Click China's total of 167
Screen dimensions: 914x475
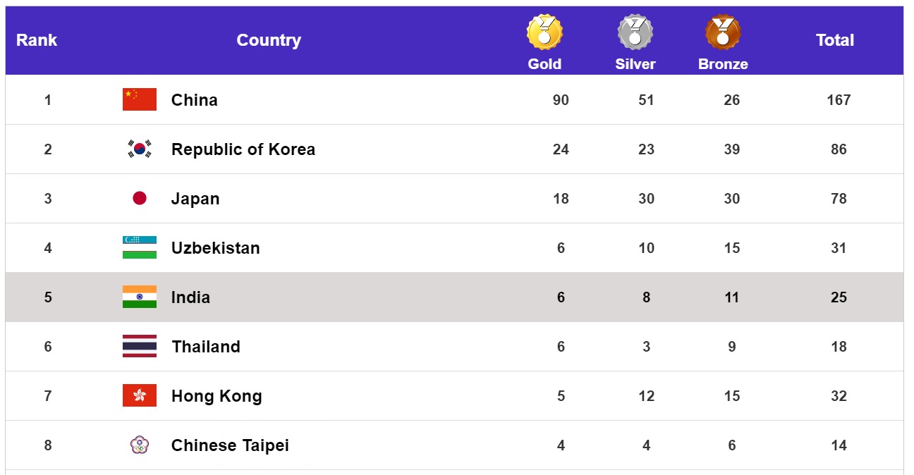839,100
